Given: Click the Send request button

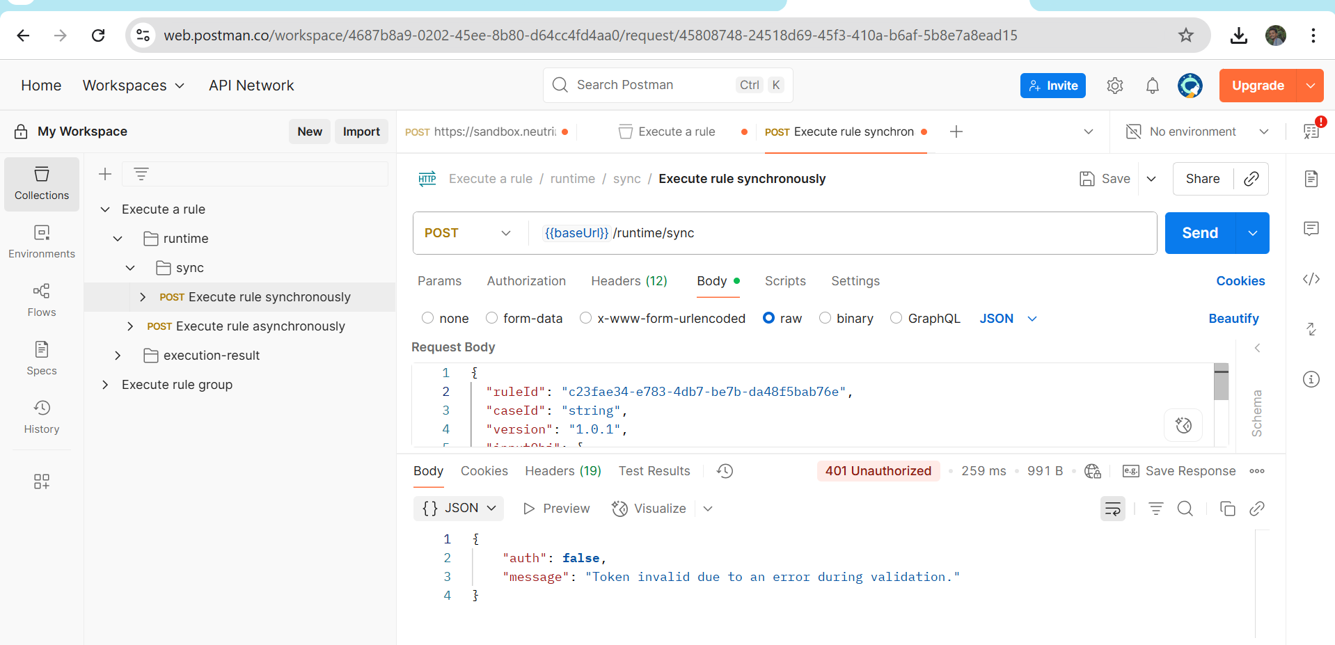Looking at the screenshot, I should [x=1200, y=233].
